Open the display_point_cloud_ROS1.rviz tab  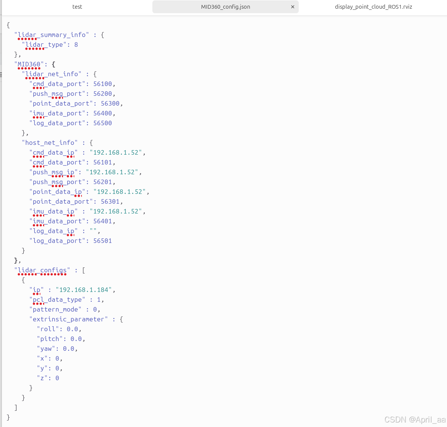(373, 7)
